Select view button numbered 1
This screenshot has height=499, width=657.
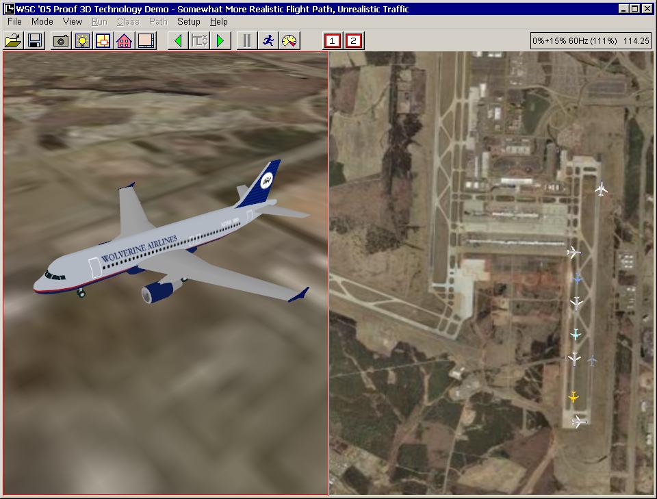[333, 41]
